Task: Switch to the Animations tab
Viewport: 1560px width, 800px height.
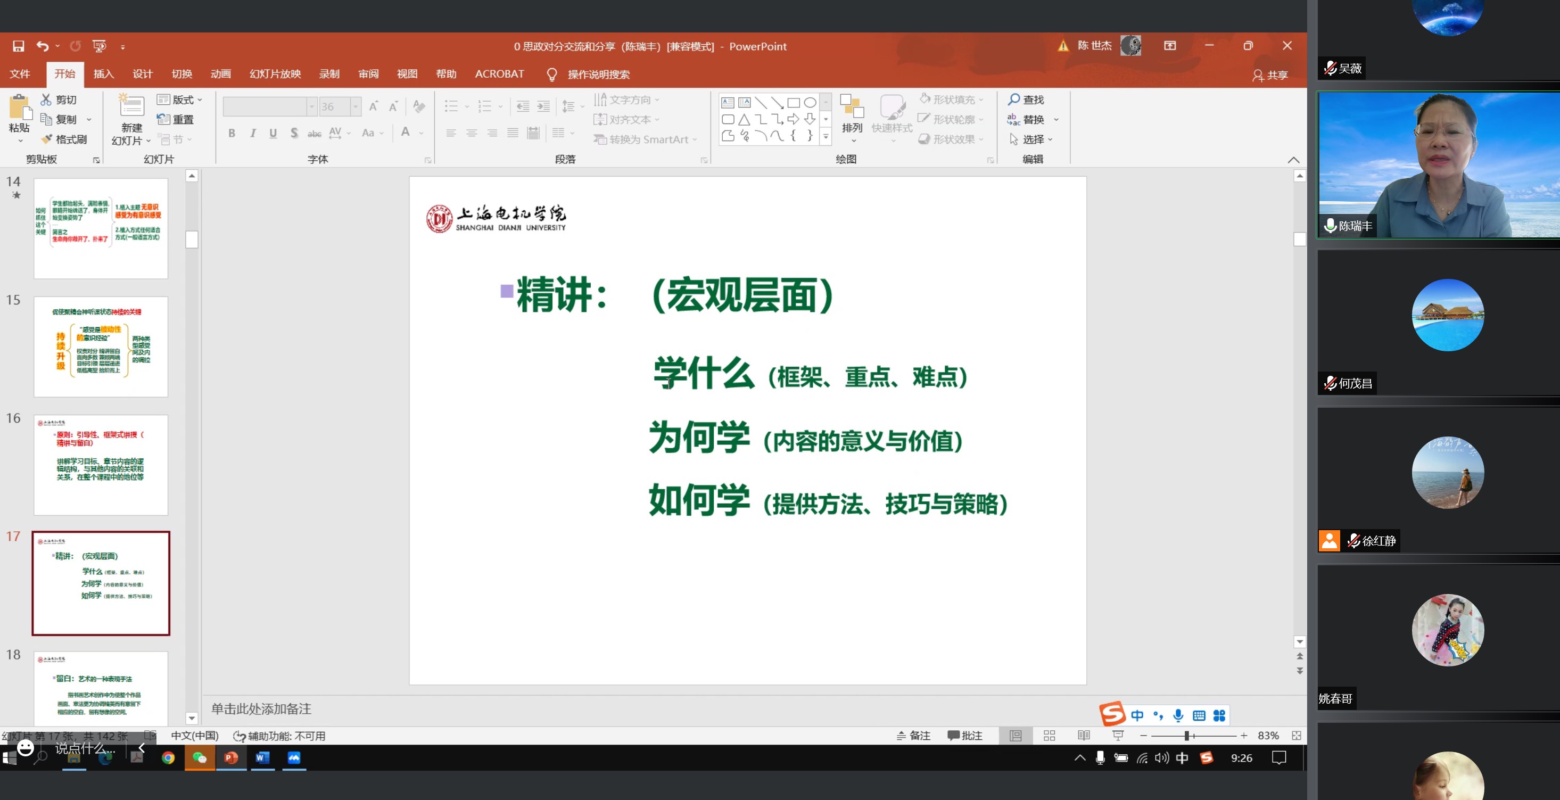Action: coord(220,74)
